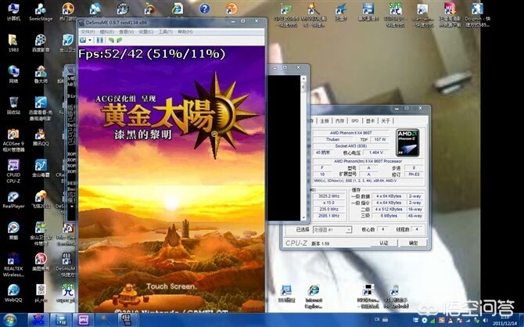Click the Touch Screen text in the game
The image size is (524, 327).
pos(171,286)
